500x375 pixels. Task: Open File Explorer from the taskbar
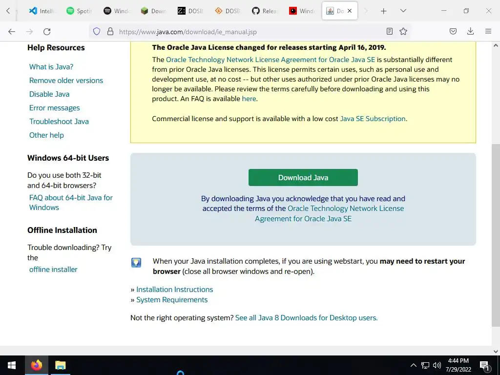[60, 365]
